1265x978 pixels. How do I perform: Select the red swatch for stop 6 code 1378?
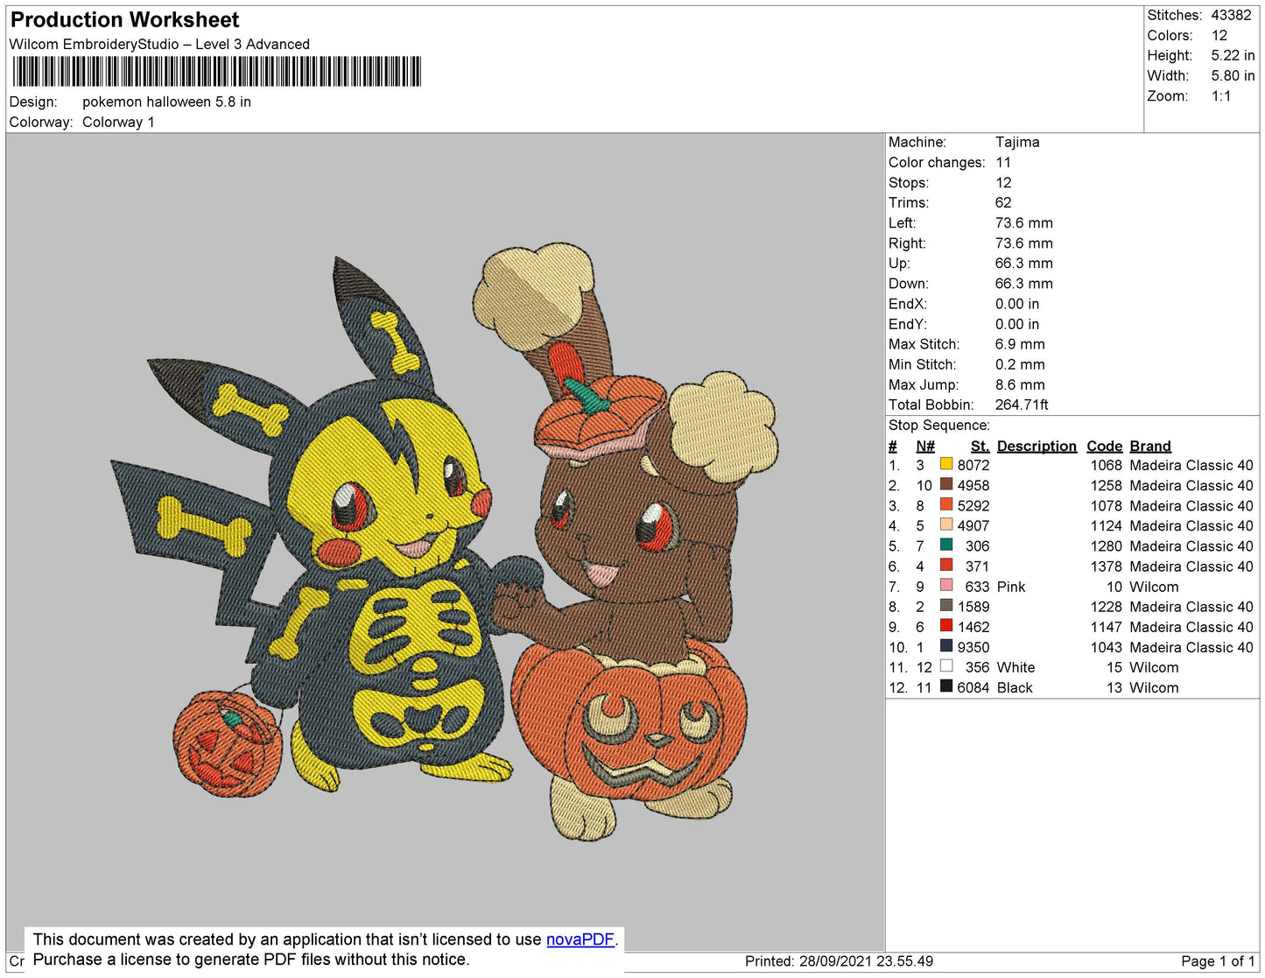coord(946,565)
